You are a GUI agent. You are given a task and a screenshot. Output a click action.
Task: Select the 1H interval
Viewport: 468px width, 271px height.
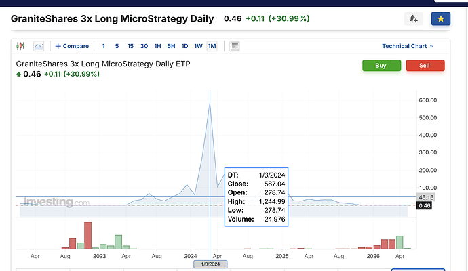(x=157, y=46)
